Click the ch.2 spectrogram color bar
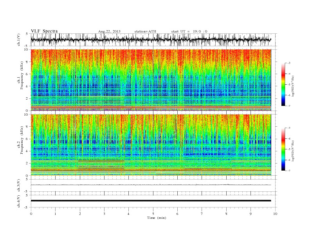 click(283, 149)
